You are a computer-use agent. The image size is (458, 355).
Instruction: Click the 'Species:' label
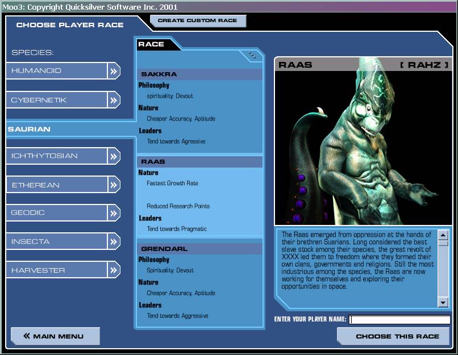(33, 53)
